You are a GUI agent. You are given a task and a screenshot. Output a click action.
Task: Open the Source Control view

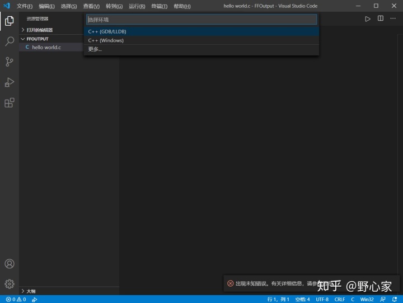[x=10, y=62]
